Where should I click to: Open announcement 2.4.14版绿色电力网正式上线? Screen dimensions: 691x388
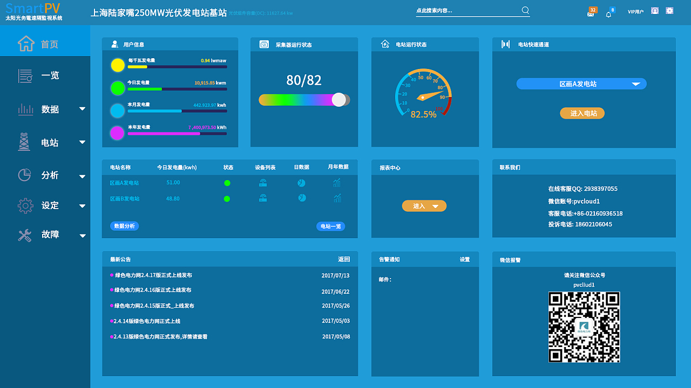pyautogui.click(x=147, y=321)
